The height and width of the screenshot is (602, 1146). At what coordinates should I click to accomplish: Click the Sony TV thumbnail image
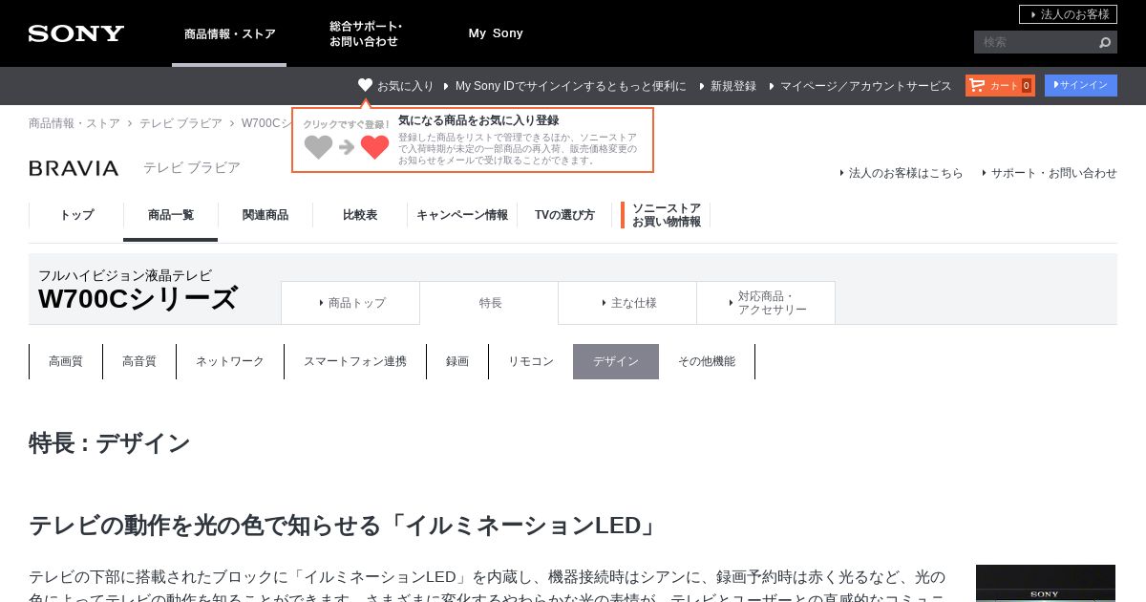coord(1046,583)
